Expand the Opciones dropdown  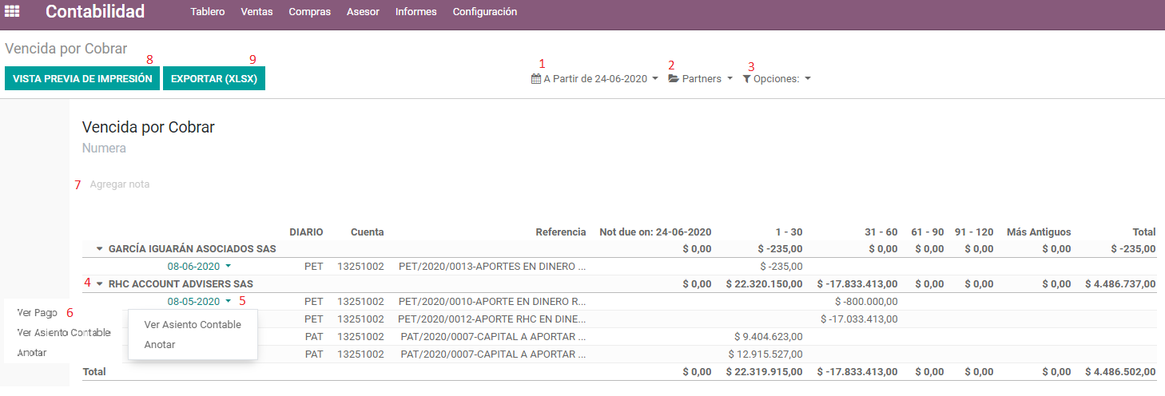pos(777,79)
